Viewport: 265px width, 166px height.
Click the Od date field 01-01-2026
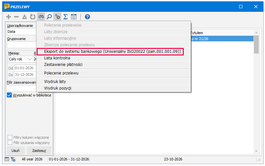pyautogui.click(x=25, y=68)
